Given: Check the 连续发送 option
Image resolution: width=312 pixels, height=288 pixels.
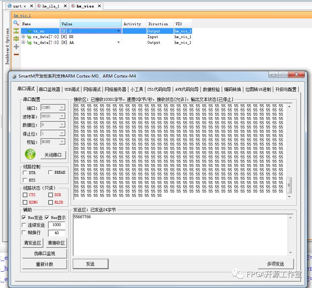Looking at the screenshot, I should pyautogui.click(x=24, y=225).
